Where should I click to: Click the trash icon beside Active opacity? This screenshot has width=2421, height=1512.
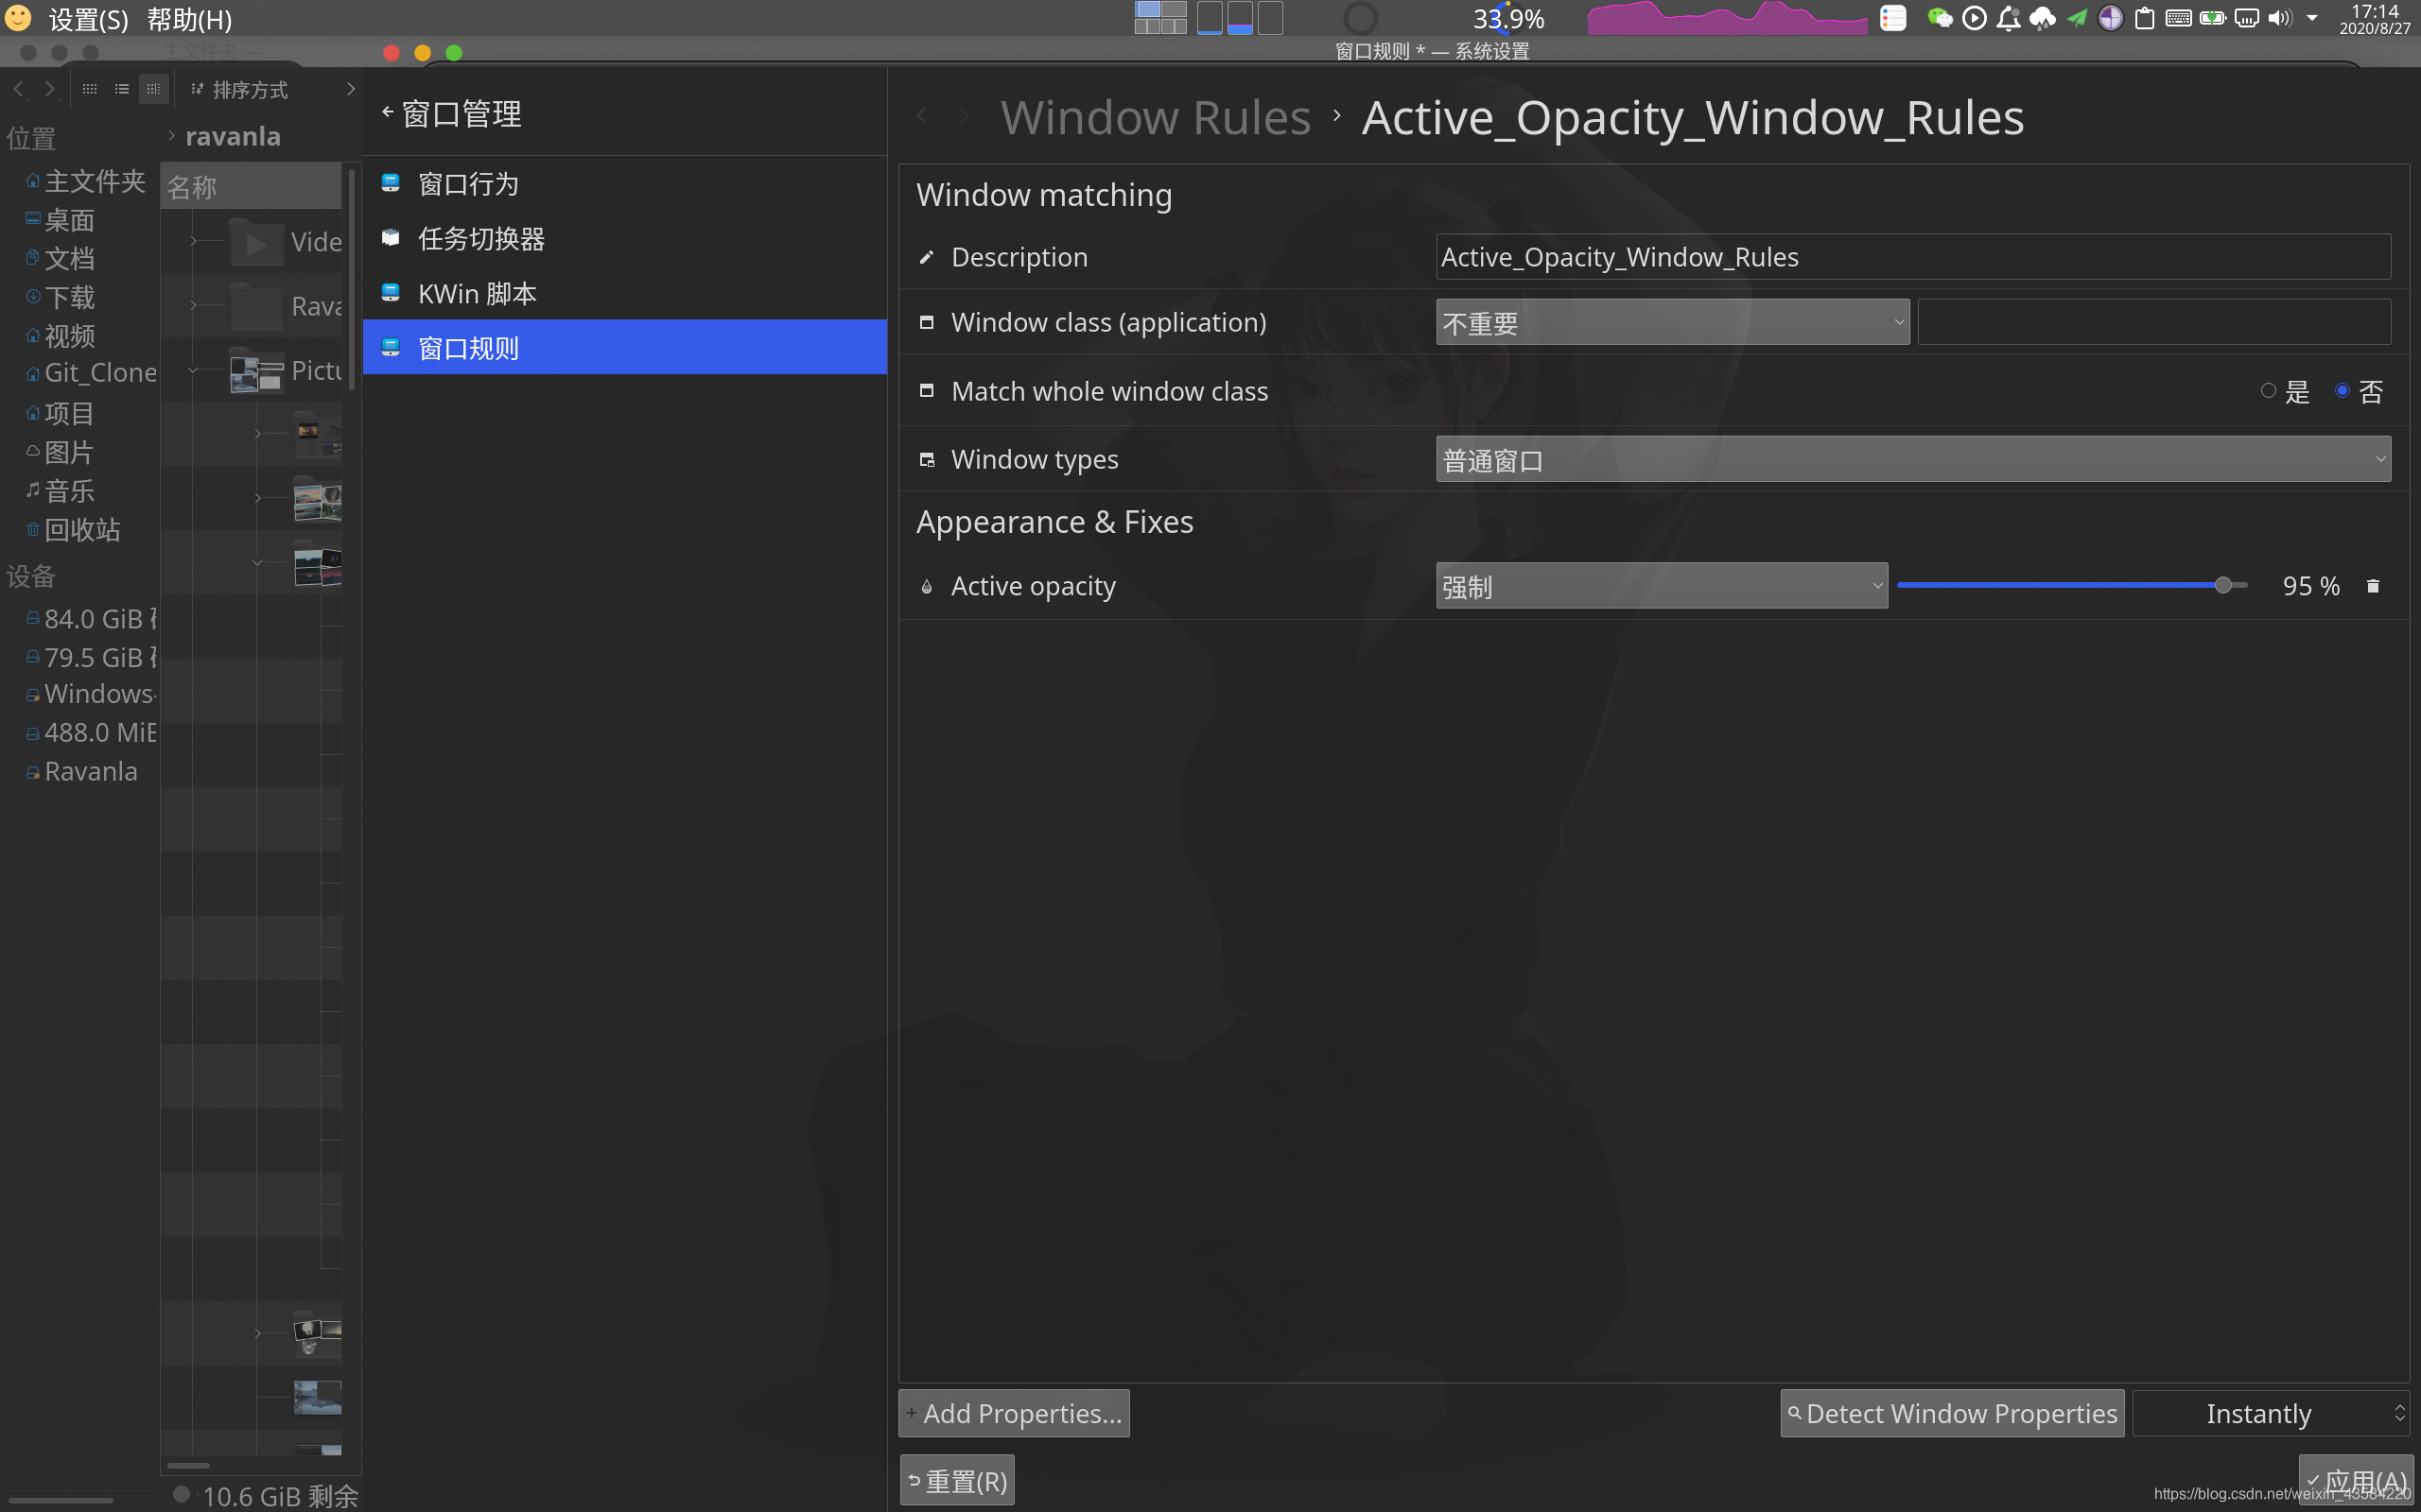point(2372,586)
